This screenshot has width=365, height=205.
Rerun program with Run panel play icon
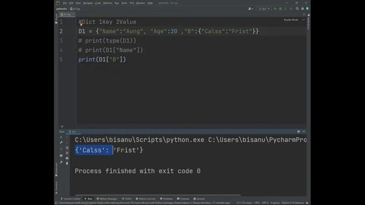pos(61,137)
